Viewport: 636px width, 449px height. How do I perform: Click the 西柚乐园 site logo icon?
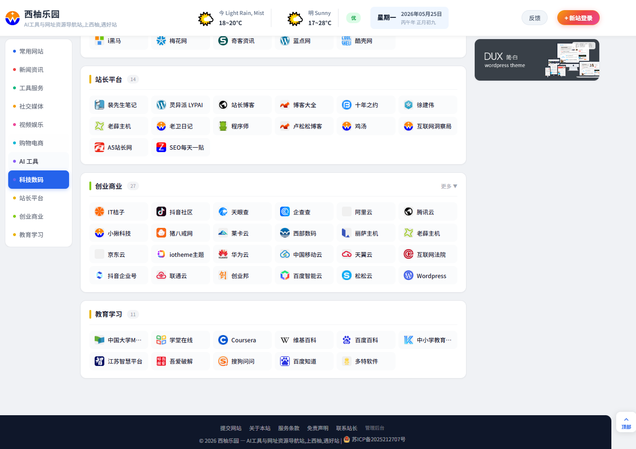pyautogui.click(x=12, y=18)
